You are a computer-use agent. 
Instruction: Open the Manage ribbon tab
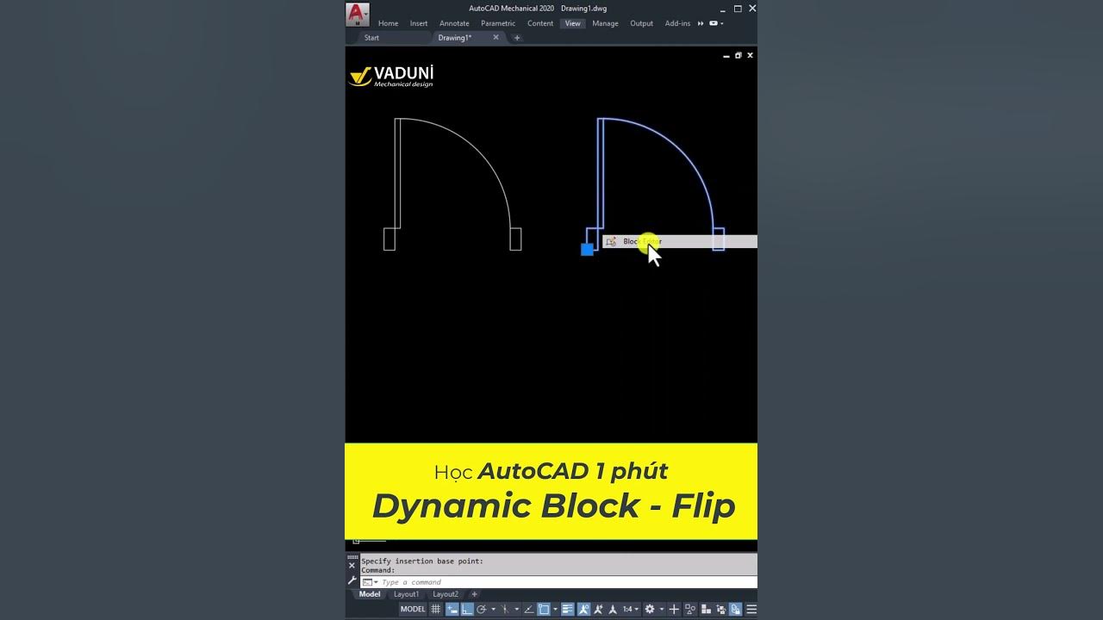605,23
